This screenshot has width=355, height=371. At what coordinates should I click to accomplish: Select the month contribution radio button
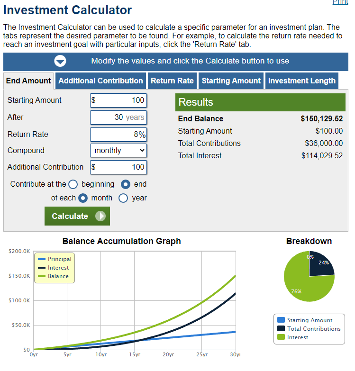point(83,198)
